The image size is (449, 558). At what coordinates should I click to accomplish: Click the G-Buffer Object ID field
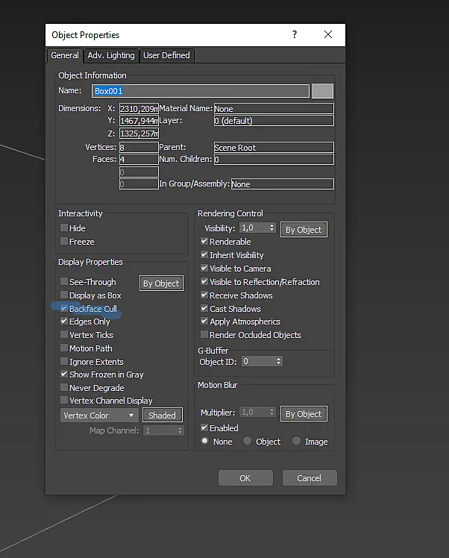(x=258, y=361)
